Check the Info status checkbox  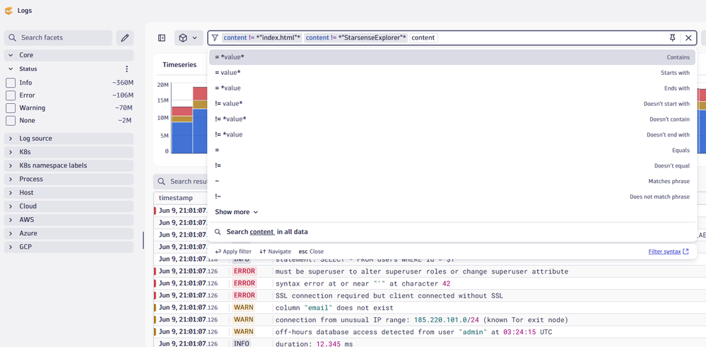coord(11,83)
